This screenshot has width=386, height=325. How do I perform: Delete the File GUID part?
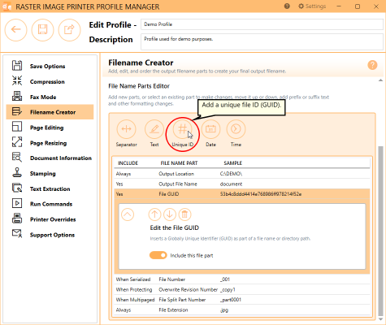pyautogui.click(x=184, y=214)
